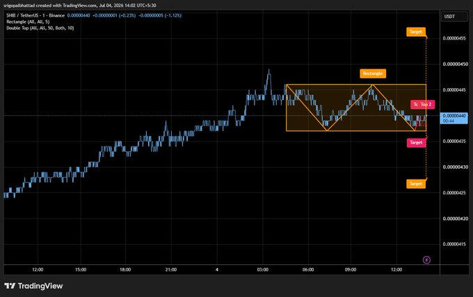
Task: Click the 0.00000420 price scale value
Action: point(456,219)
